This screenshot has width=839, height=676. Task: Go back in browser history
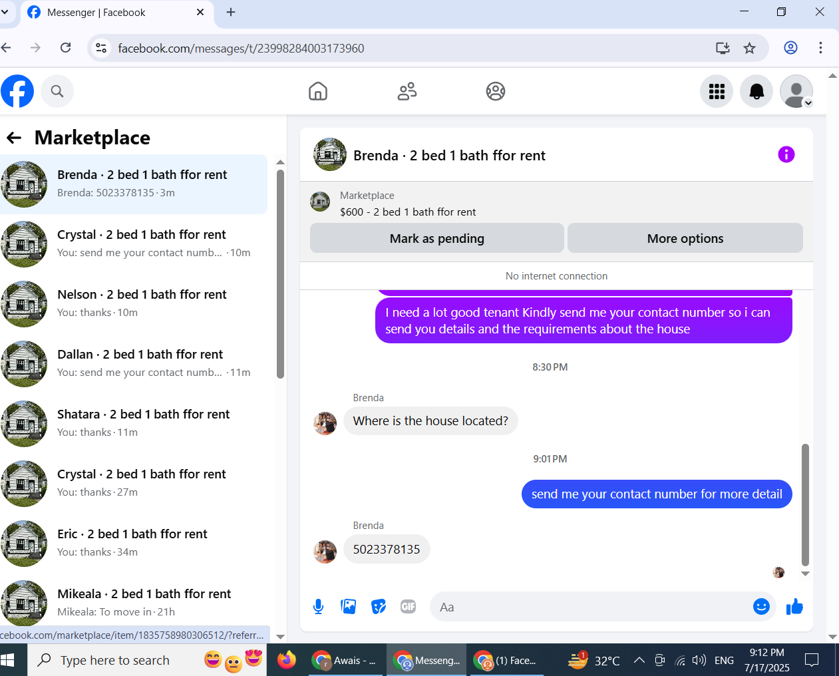[x=6, y=48]
